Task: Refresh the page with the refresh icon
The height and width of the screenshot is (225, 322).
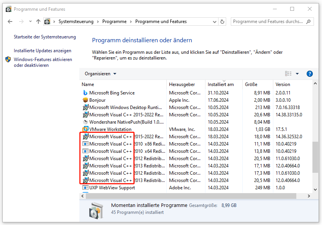Action: pos(222,22)
